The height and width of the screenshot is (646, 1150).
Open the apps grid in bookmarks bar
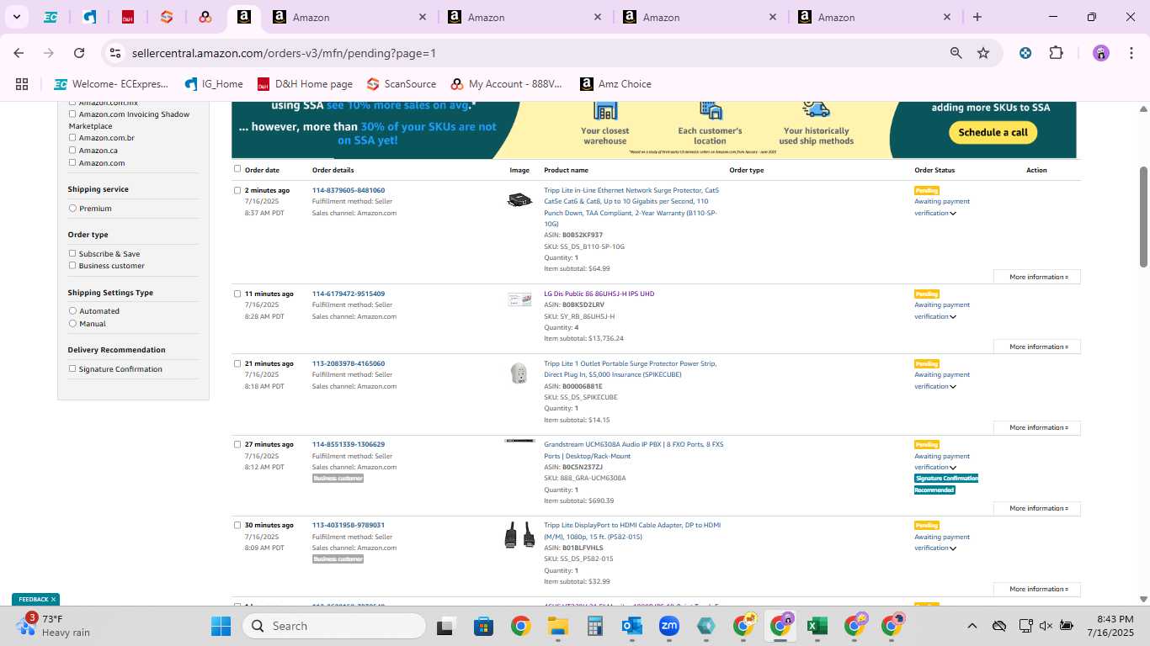tap(22, 84)
